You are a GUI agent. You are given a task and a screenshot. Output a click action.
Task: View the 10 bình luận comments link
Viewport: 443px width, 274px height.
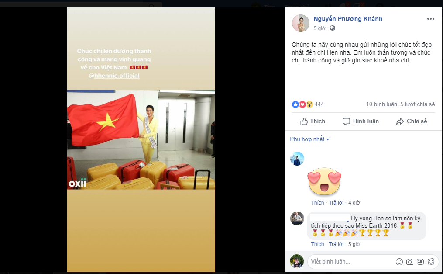pyautogui.click(x=381, y=104)
